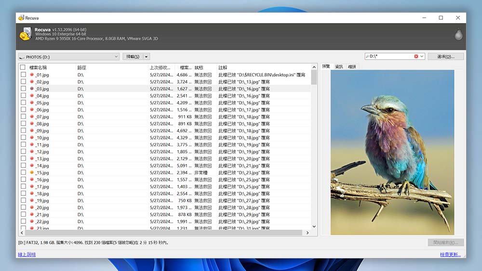
Task: Select the _16.jpg file name
Action: (x=42, y=180)
